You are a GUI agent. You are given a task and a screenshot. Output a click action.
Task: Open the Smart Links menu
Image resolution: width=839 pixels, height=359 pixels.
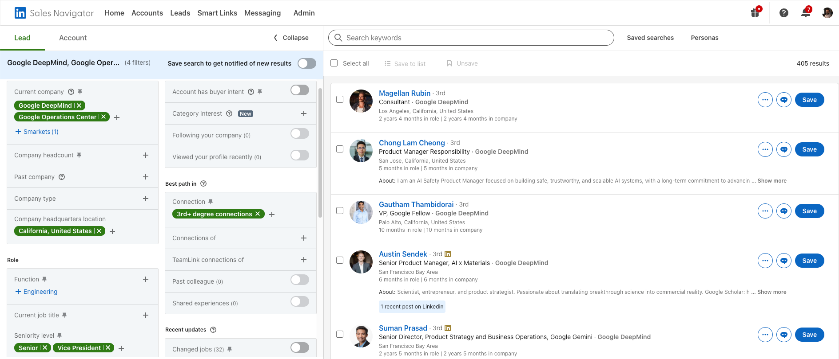coord(217,13)
